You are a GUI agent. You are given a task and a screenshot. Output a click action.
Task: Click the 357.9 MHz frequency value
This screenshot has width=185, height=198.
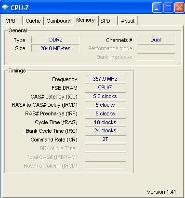pos(105,79)
